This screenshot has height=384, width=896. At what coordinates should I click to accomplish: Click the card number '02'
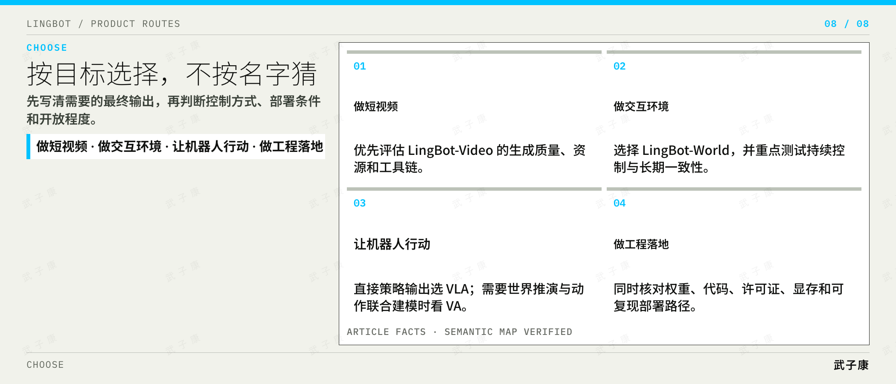(620, 66)
